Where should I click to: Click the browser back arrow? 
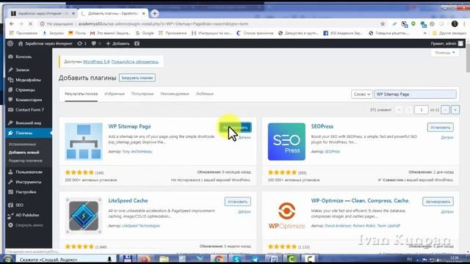click(x=12, y=24)
